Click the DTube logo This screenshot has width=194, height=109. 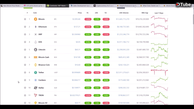(x=183, y=5)
